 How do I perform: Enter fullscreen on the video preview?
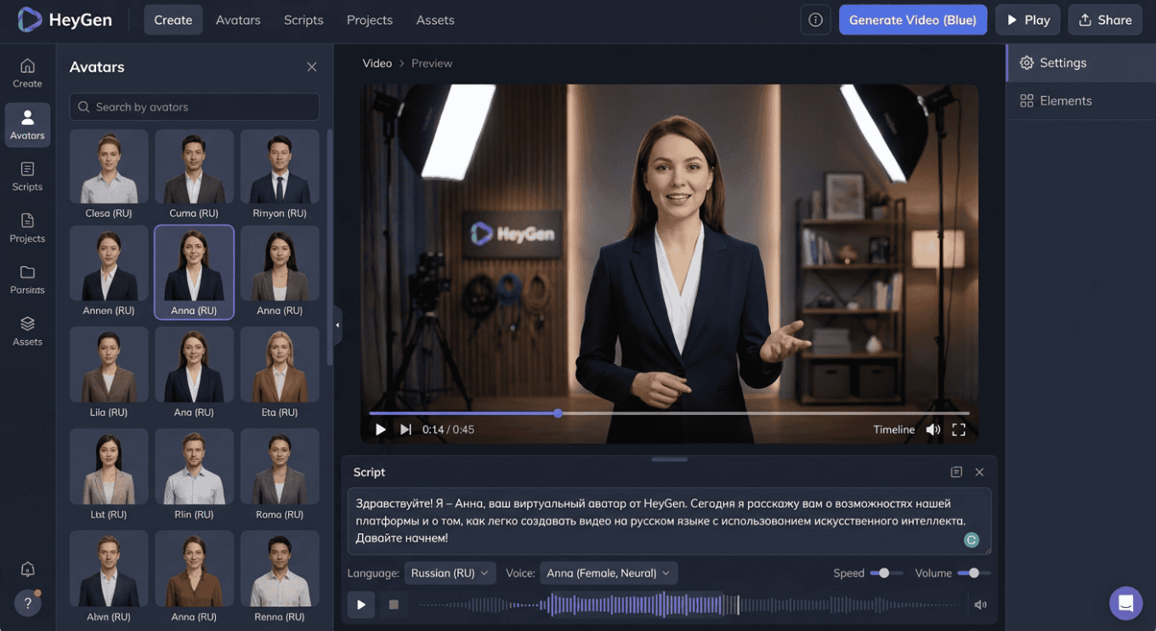click(x=959, y=429)
